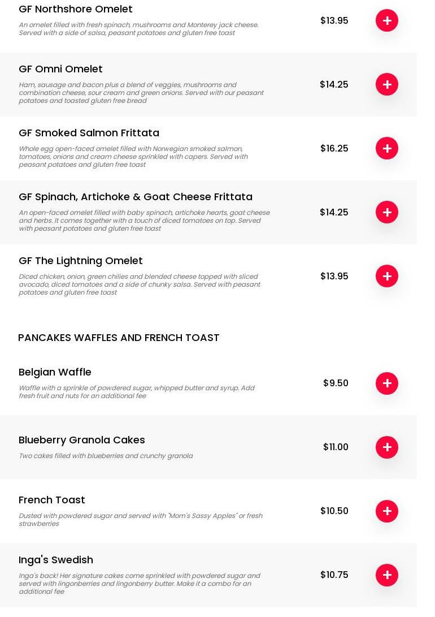Click plus icon for GF Smoked Salmon Frittata

coord(386,148)
